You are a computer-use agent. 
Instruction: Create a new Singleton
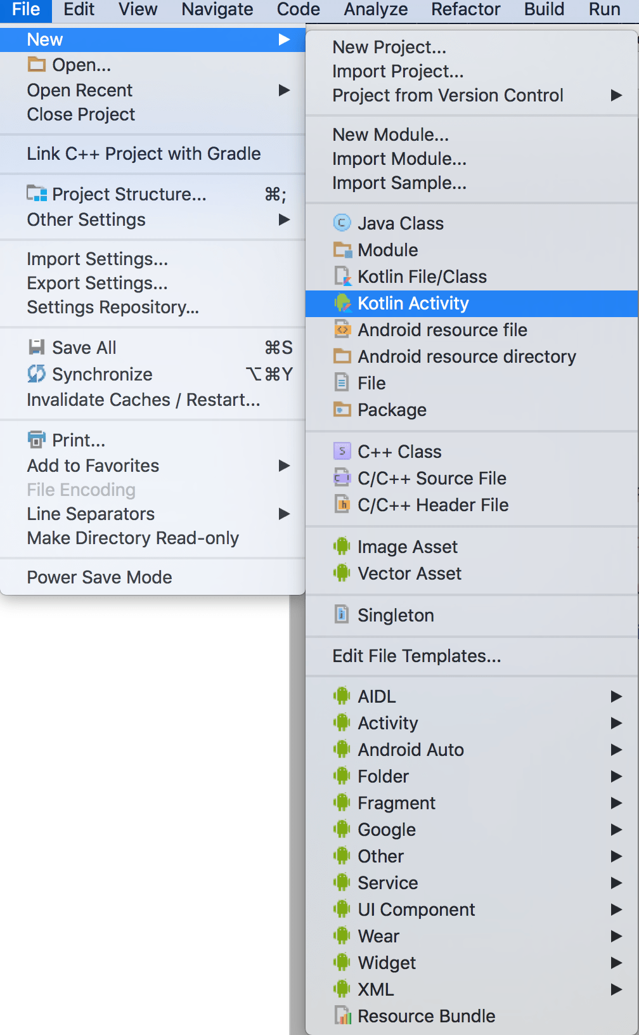point(396,615)
